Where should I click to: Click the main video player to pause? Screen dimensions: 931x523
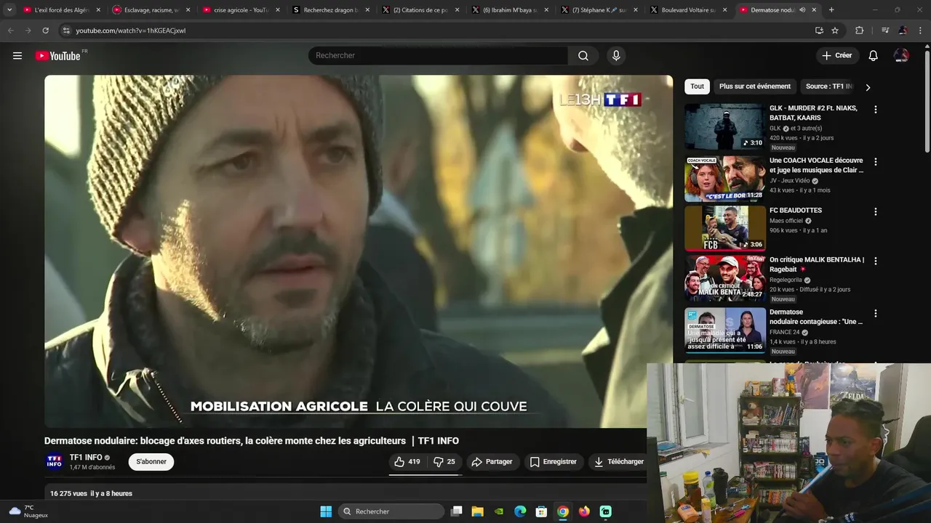359,251
